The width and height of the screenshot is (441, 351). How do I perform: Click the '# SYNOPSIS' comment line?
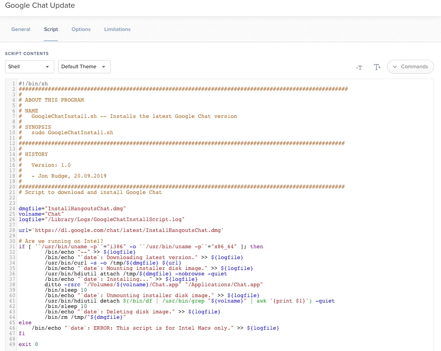(x=35, y=127)
